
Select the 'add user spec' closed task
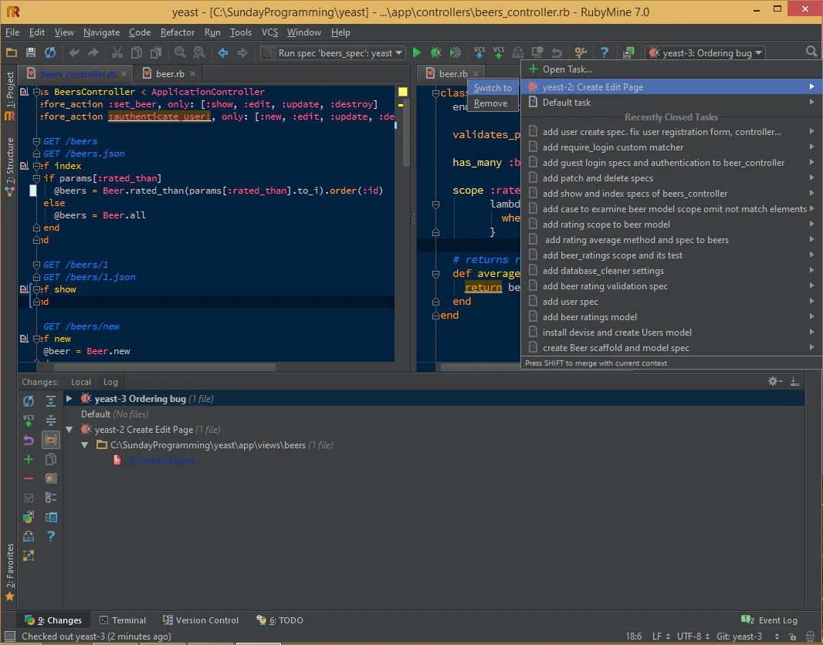671,302
